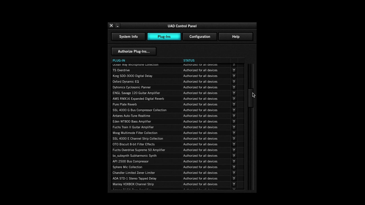Select Eden WT800 Bass Amplifier name
365x205 pixels.
pos(132,122)
